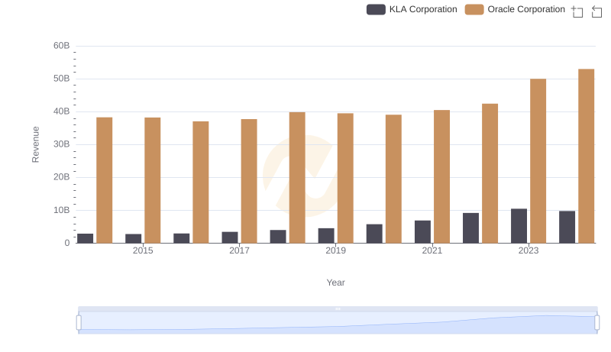
Task: Select the Oracle bar for 2015
Action: (x=152, y=180)
